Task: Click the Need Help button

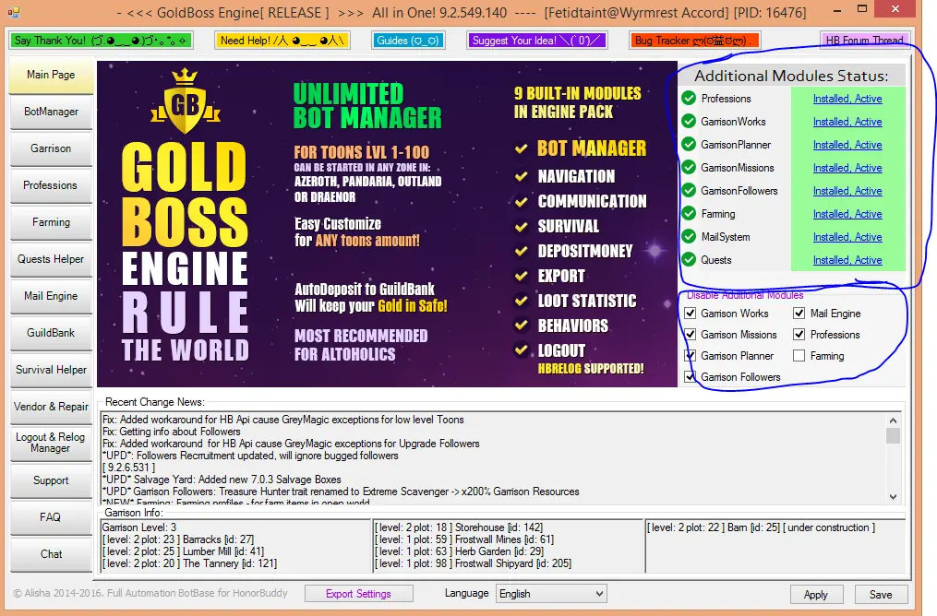Action: pyautogui.click(x=282, y=40)
